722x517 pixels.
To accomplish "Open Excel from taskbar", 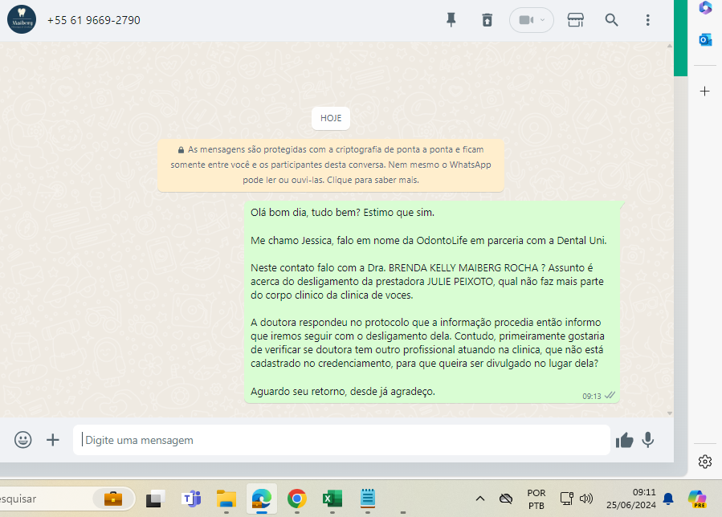I will click(x=332, y=499).
